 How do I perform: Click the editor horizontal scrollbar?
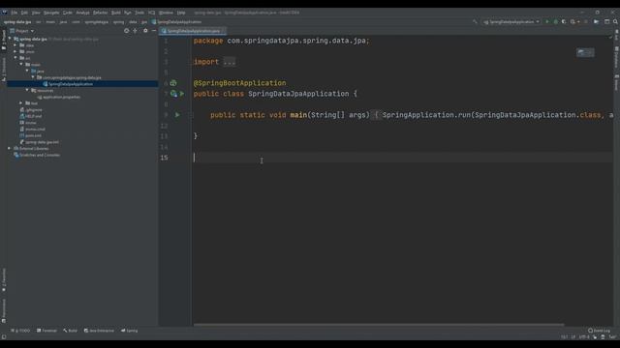[x=379, y=325]
